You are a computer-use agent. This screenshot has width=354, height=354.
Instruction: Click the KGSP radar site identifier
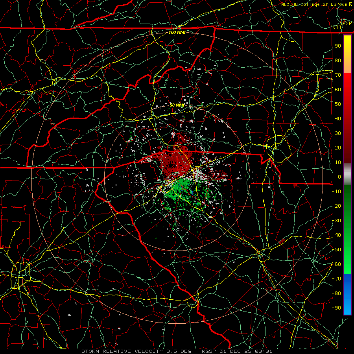click(208, 351)
